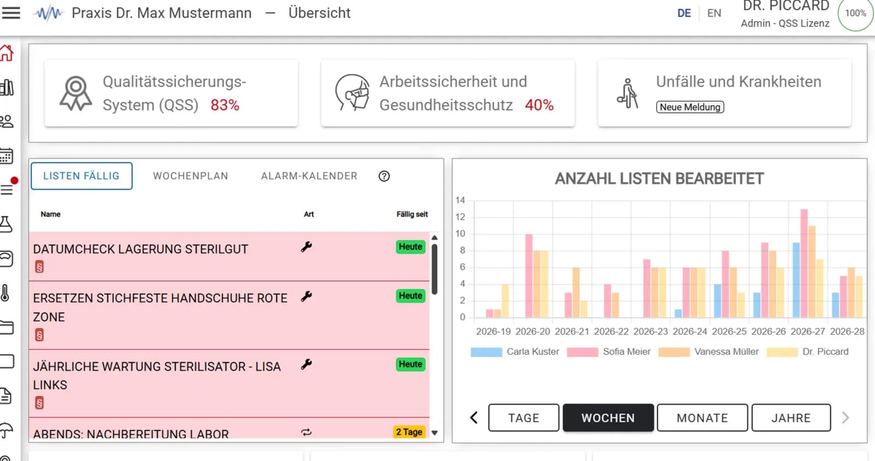The image size is (875, 461).
Task: Open the bar chart sidebar icon
Action: tap(7, 87)
